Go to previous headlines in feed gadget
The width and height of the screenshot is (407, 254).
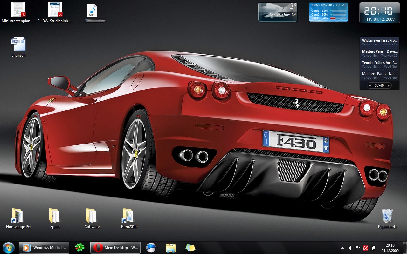click(370, 85)
